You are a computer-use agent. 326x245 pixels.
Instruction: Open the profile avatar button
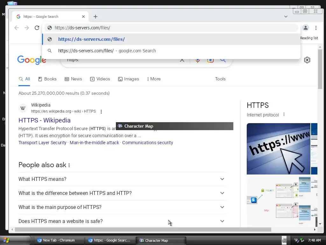306,28
